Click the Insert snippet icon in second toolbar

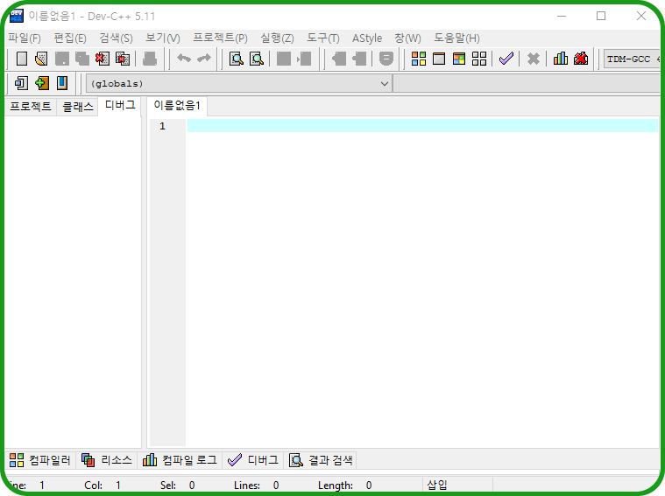point(21,83)
